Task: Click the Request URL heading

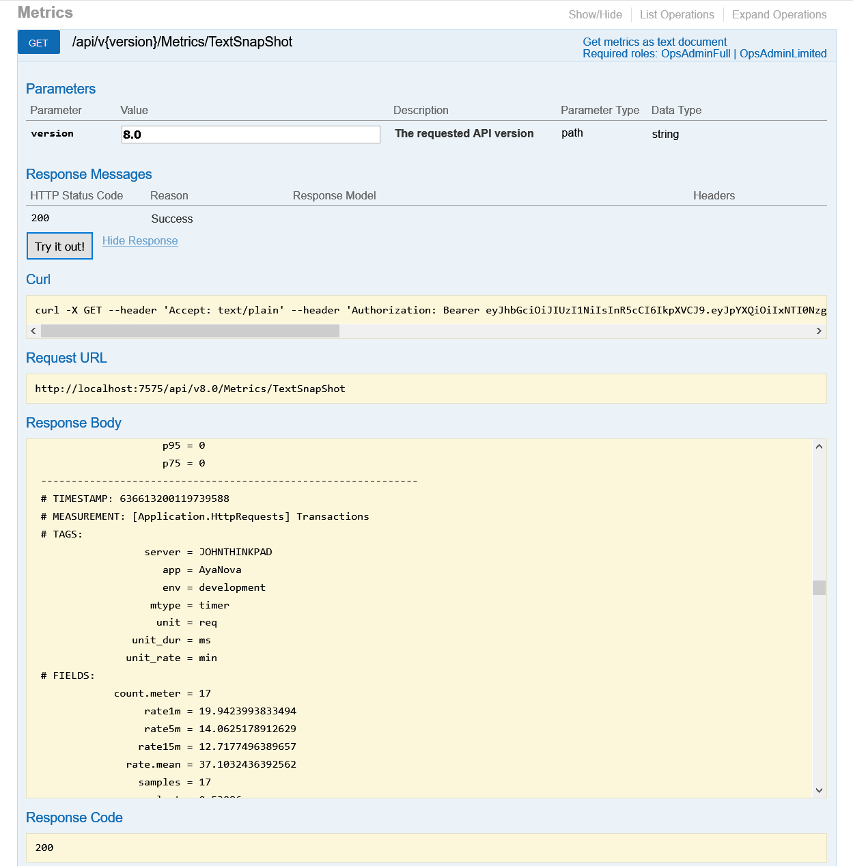Action: [66, 358]
